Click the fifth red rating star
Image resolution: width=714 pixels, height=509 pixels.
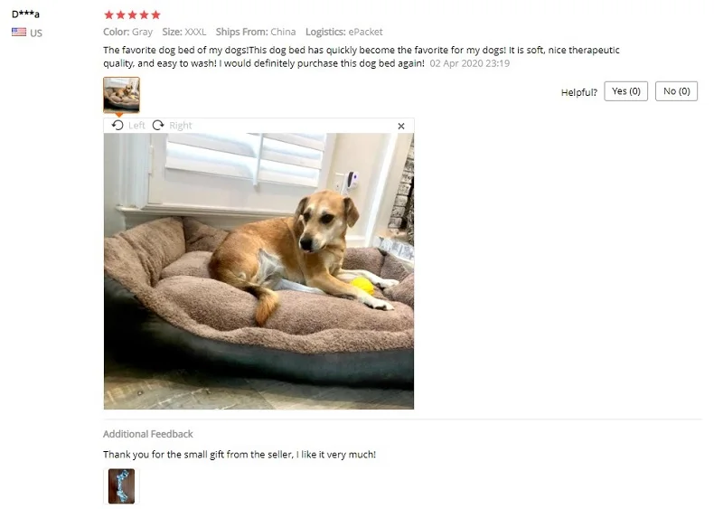coord(155,15)
